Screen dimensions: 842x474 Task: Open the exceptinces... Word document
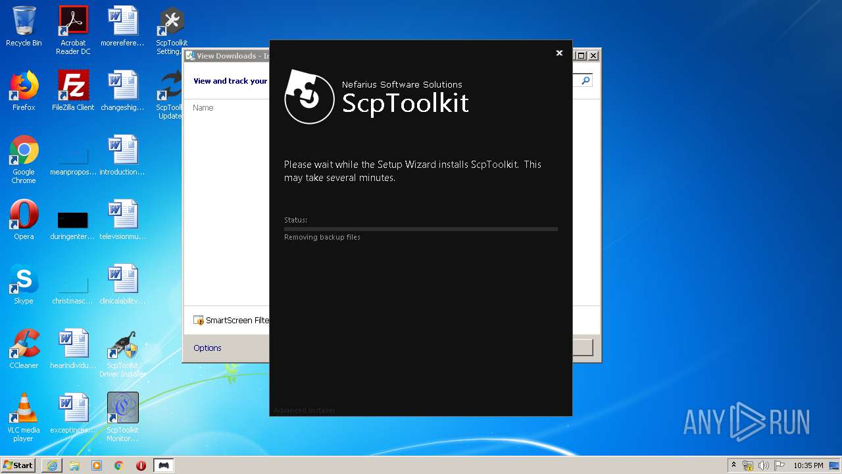[73, 413]
